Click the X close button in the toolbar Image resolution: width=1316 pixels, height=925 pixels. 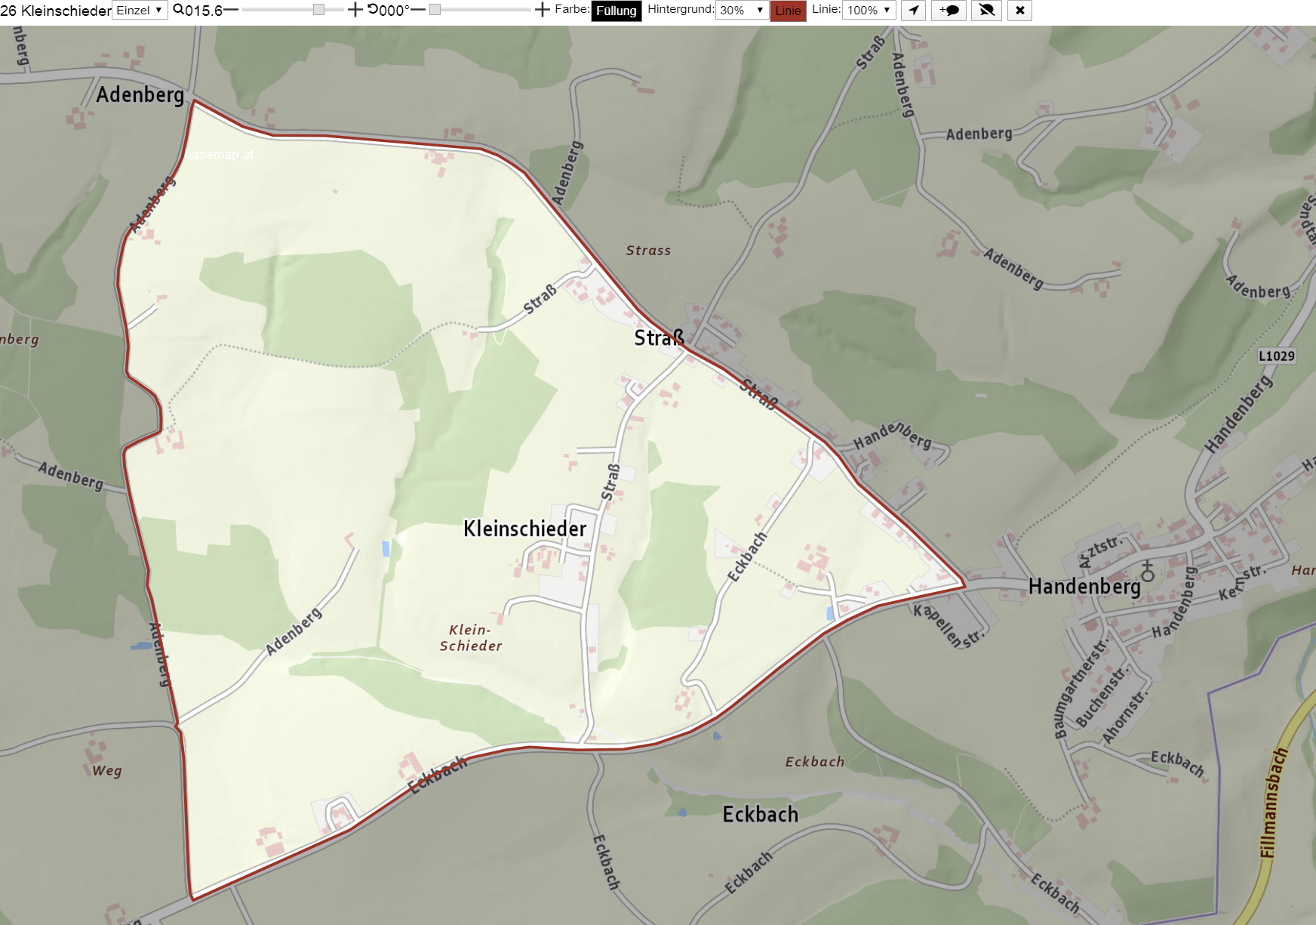coord(1019,11)
